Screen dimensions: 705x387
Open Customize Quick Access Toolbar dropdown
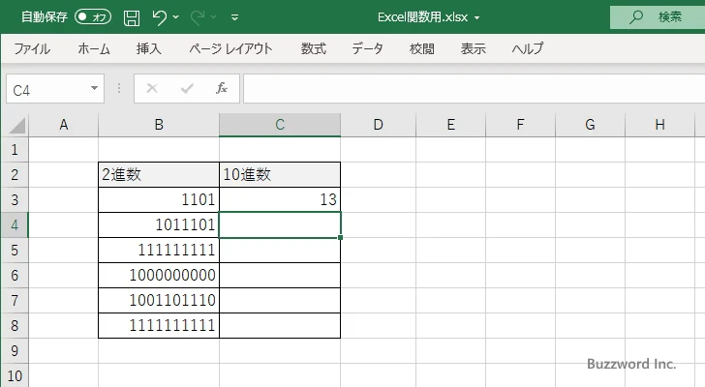click(235, 17)
